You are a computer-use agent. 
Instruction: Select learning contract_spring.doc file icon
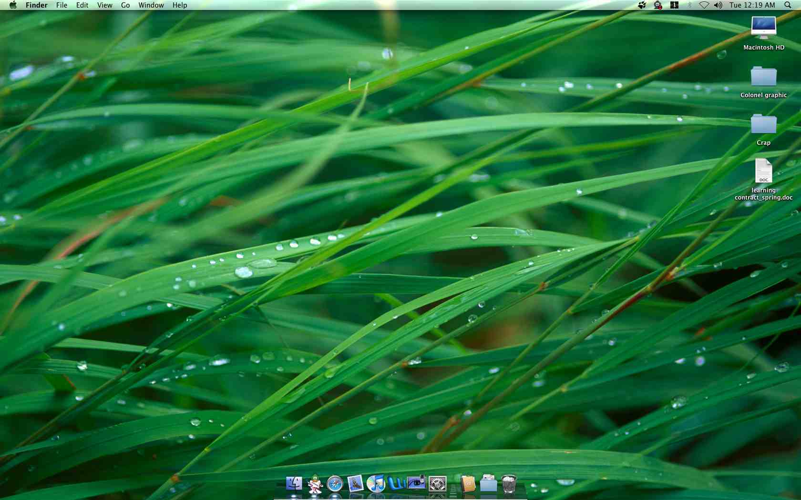763,171
